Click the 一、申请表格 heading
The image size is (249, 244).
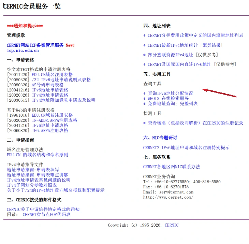click(x=20, y=60)
